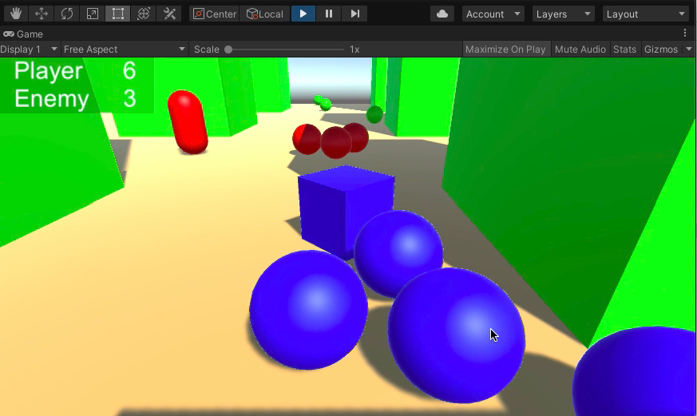Select the Rotate tool

pos(67,14)
